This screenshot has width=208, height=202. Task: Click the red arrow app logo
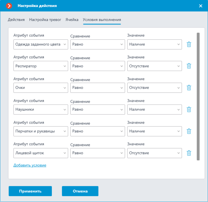click(9, 6)
